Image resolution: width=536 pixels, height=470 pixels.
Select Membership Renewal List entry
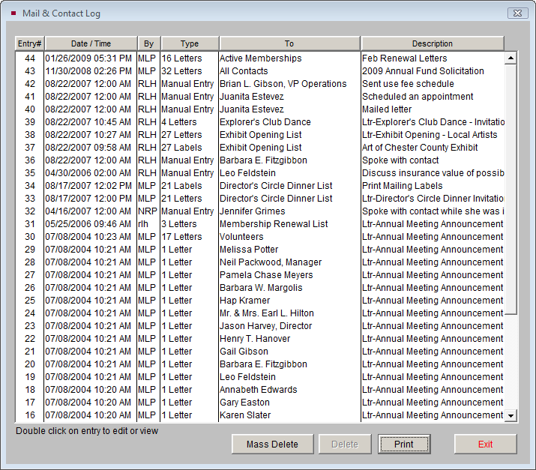[x=260, y=224]
